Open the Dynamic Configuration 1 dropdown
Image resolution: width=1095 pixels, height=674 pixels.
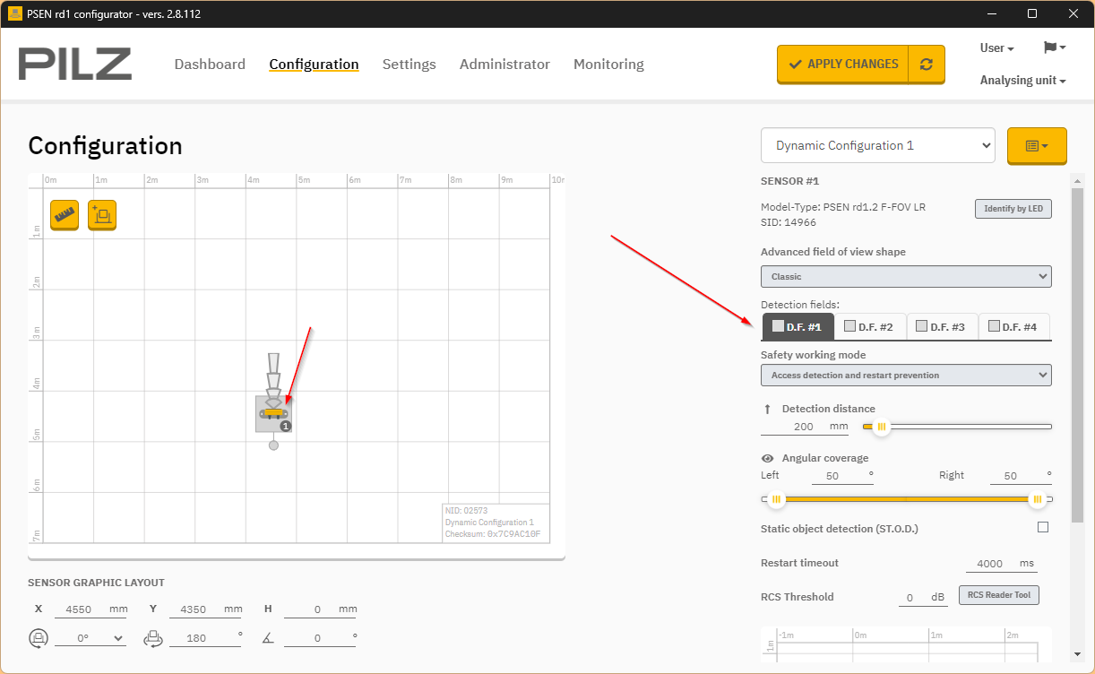[x=878, y=145]
